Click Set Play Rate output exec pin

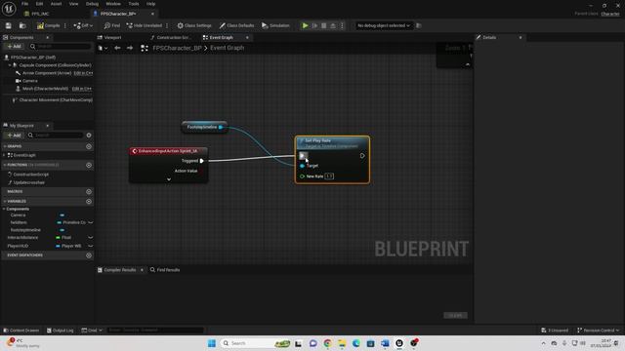click(362, 156)
